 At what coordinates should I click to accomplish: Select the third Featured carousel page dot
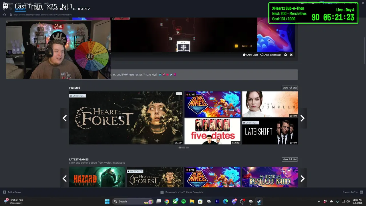coord(187,147)
